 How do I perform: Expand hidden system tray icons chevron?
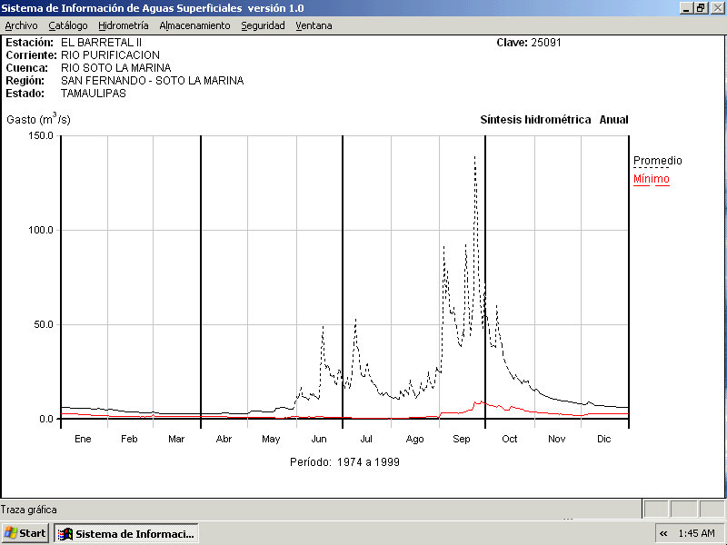[663, 533]
